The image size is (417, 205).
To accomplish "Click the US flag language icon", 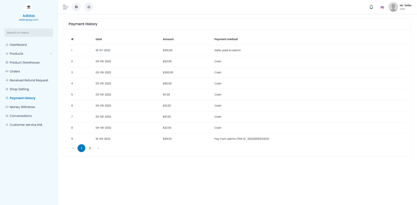I will tap(382, 7).
